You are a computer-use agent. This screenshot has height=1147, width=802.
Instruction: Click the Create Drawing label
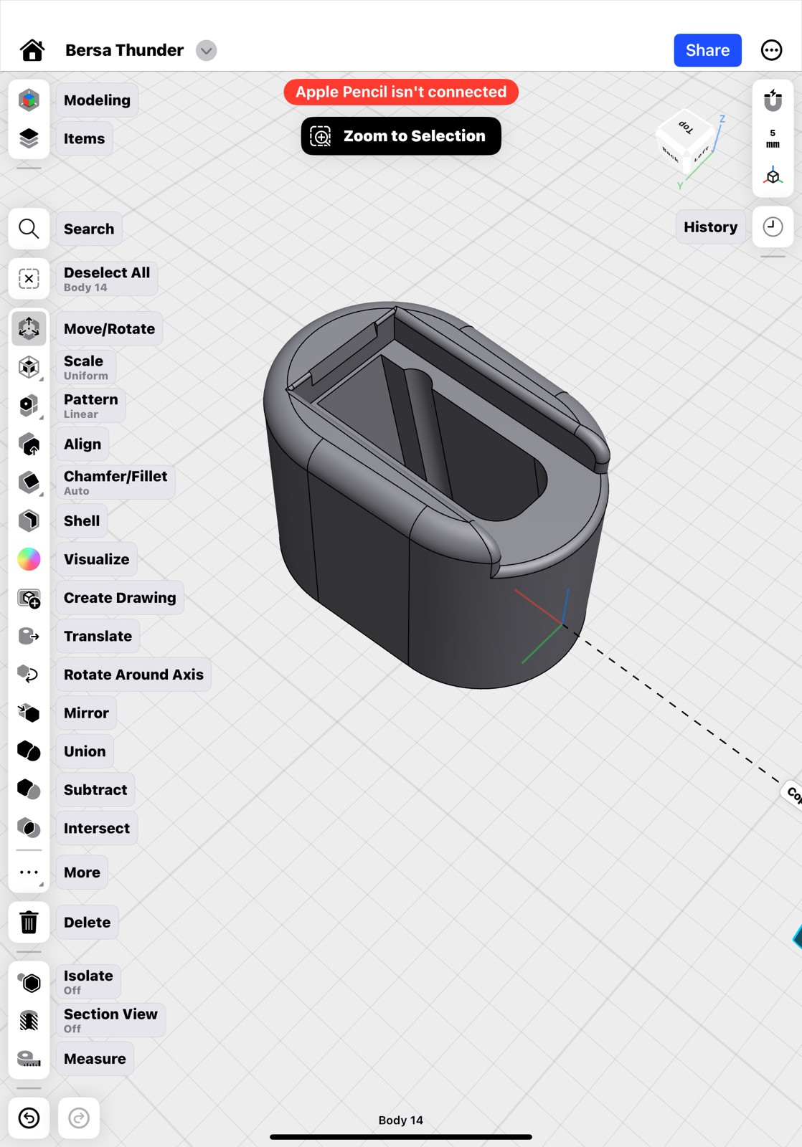tap(120, 598)
